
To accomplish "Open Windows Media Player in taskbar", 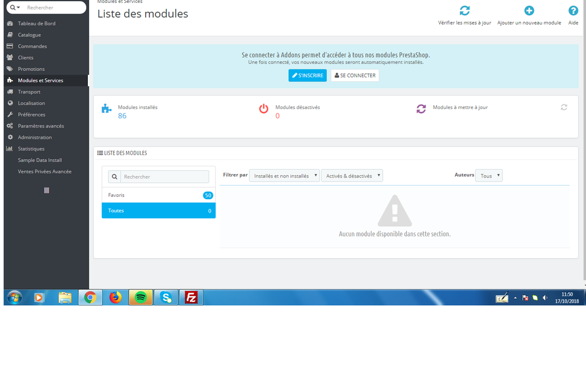I will click(39, 297).
